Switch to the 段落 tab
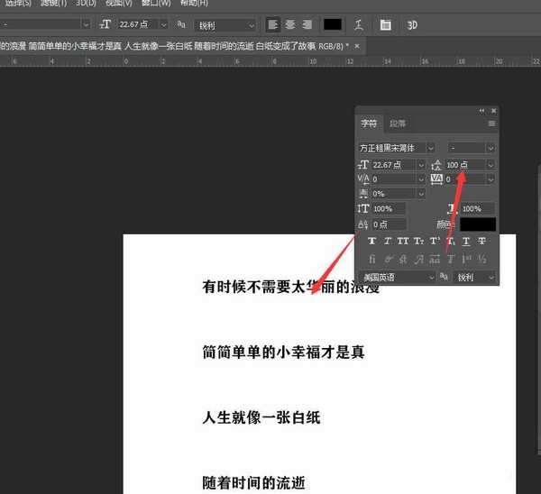Screen dimensions: 541x494 point(397,123)
